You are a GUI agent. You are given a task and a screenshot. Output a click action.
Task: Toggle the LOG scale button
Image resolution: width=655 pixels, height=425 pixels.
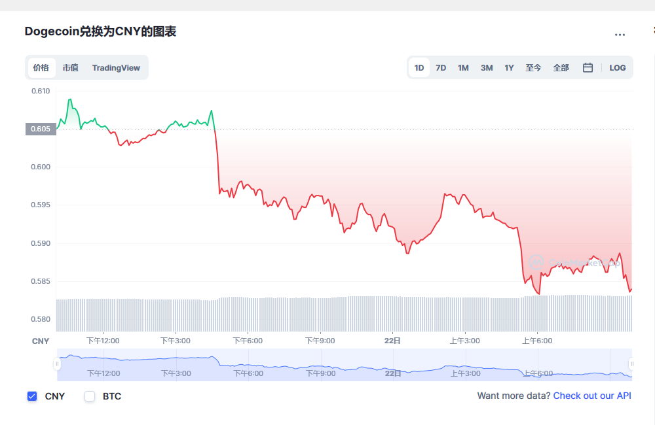[618, 67]
